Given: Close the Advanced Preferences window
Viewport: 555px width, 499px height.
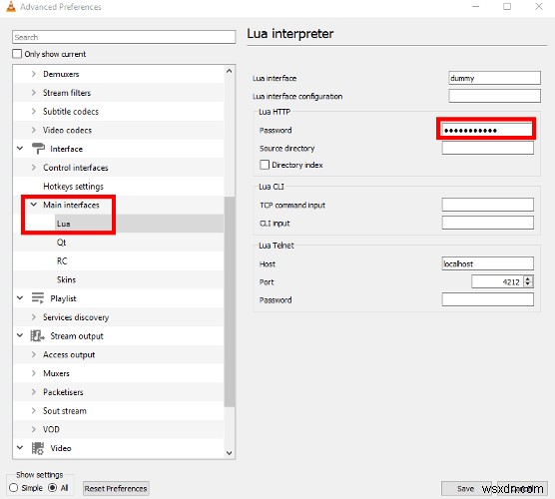Looking at the screenshot, I should [x=539, y=6].
